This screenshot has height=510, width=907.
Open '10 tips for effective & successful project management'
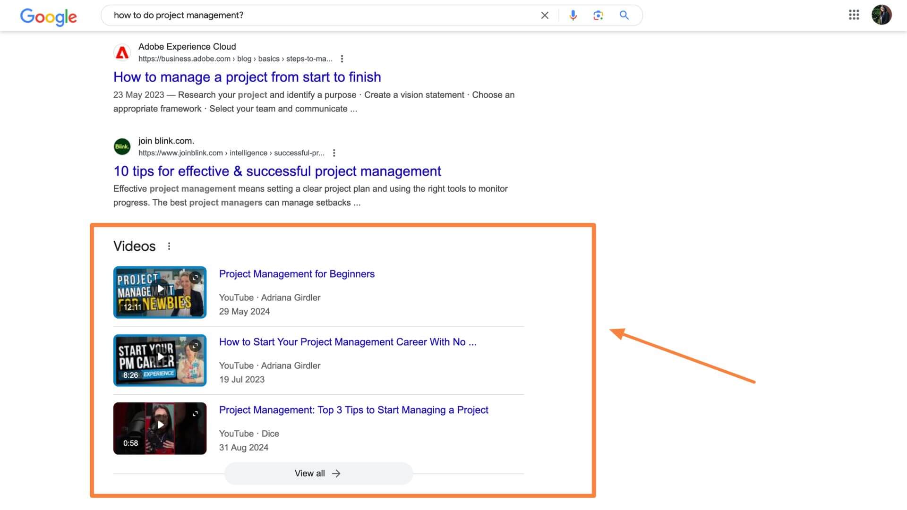point(277,171)
